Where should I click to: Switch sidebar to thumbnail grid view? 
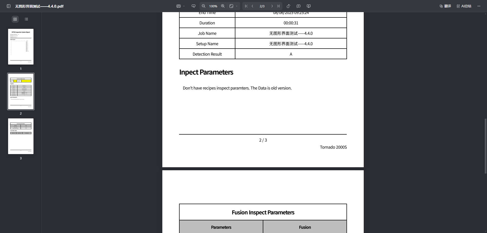(x=15, y=19)
